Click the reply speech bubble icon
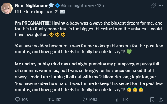Screen dimensions: 167x104 pos(18,99)
